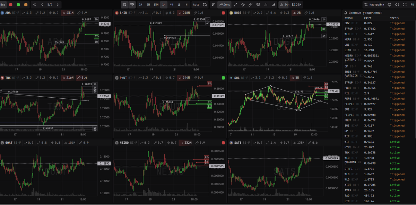Sort by range expand arrows icon in toolbar
The width and height of the screenshot is (416, 205).
(235, 5)
